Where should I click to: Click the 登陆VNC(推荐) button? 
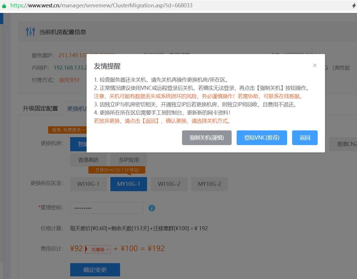point(262,138)
